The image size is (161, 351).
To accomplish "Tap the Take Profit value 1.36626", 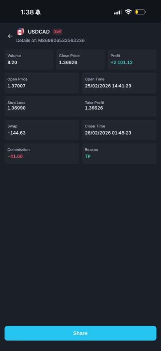I will [x=94, y=108].
